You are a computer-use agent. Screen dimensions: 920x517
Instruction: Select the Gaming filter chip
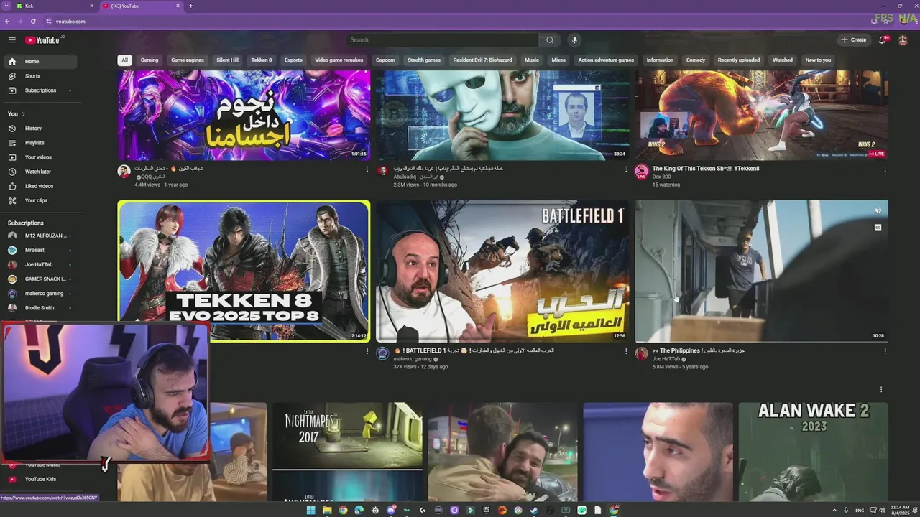tap(149, 60)
